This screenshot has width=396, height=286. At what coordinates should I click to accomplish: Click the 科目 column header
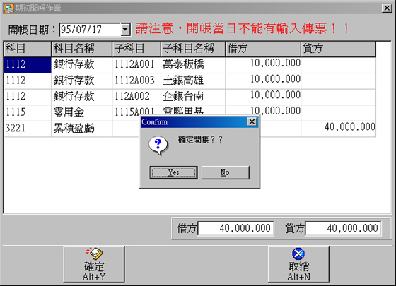[28, 49]
